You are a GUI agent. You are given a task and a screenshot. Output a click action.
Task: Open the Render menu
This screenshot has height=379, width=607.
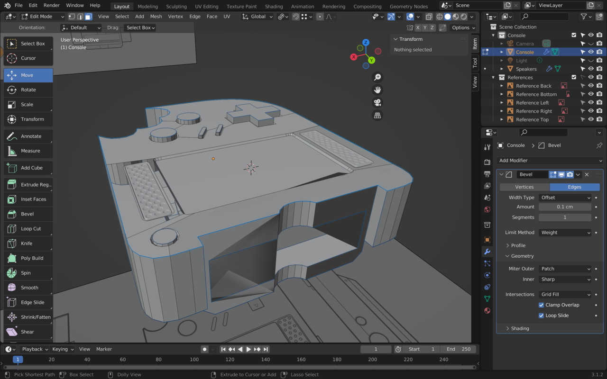[52, 5]
